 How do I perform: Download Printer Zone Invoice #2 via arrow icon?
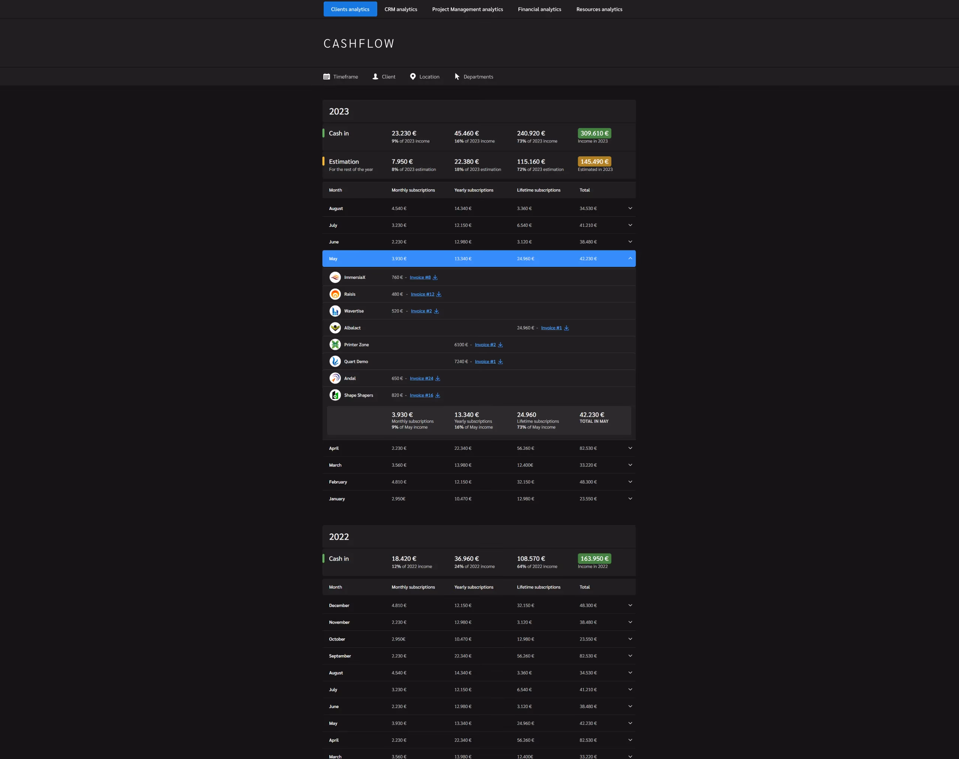point(500,345)
